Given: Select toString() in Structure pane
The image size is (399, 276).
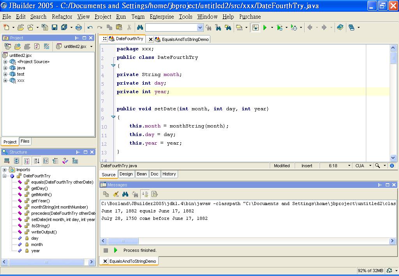Looking at the screenshot, I should pos(41,226).
